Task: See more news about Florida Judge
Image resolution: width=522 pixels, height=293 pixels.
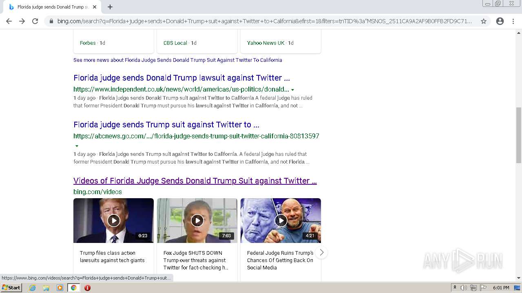Action: click(178, 60)
